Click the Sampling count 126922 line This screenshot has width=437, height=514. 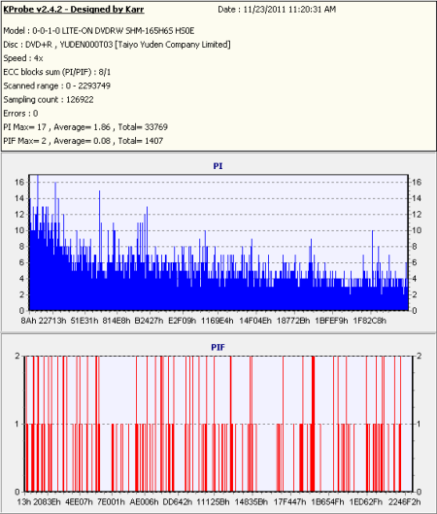(x=49, y=100)
